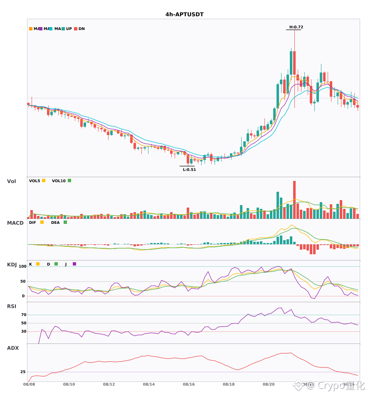The width and height of the screenshot is (368, 396).
Task: Click the orange MA legend swatch
Action: pos(31,29)
